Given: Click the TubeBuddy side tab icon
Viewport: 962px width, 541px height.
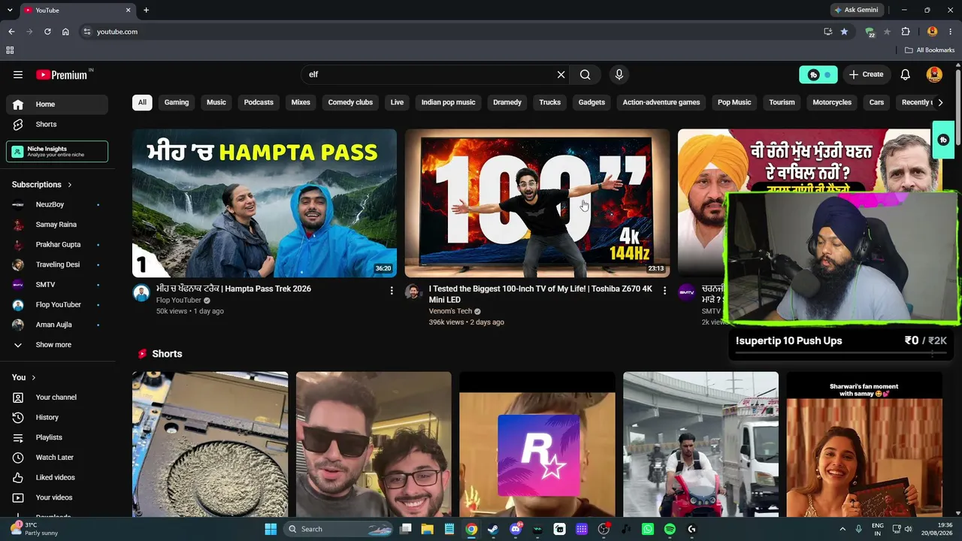Looking at the screenshot, I should pyautogui.click(x=943, y=140).
